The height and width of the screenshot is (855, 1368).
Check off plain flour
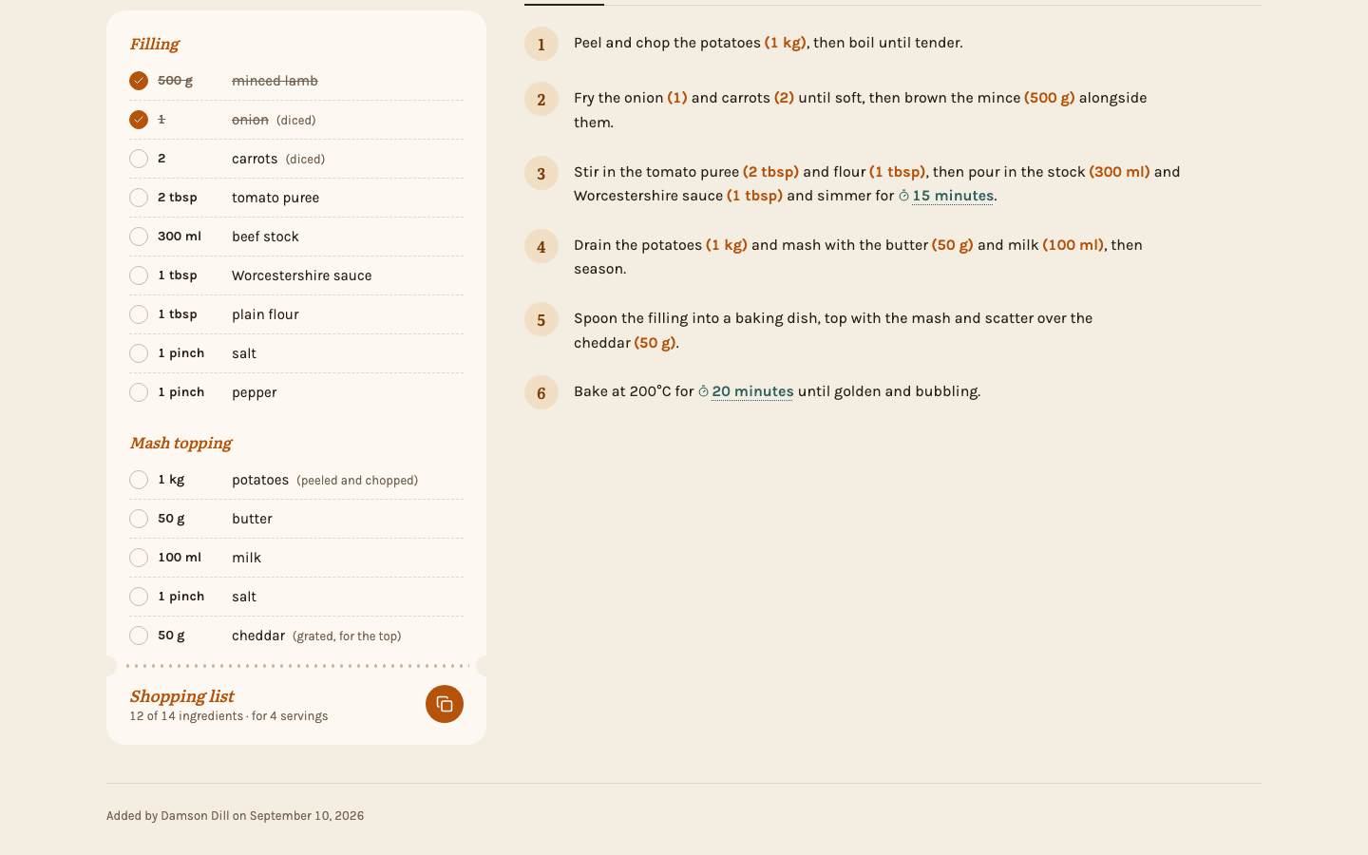[x=139, y=314]
